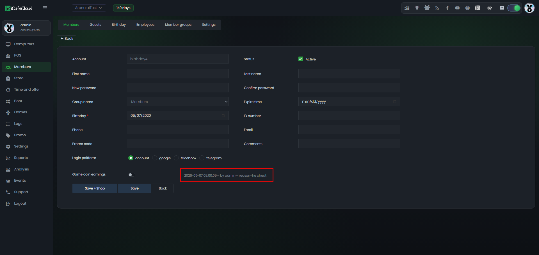Open the admin profile card

pos(26,28)
